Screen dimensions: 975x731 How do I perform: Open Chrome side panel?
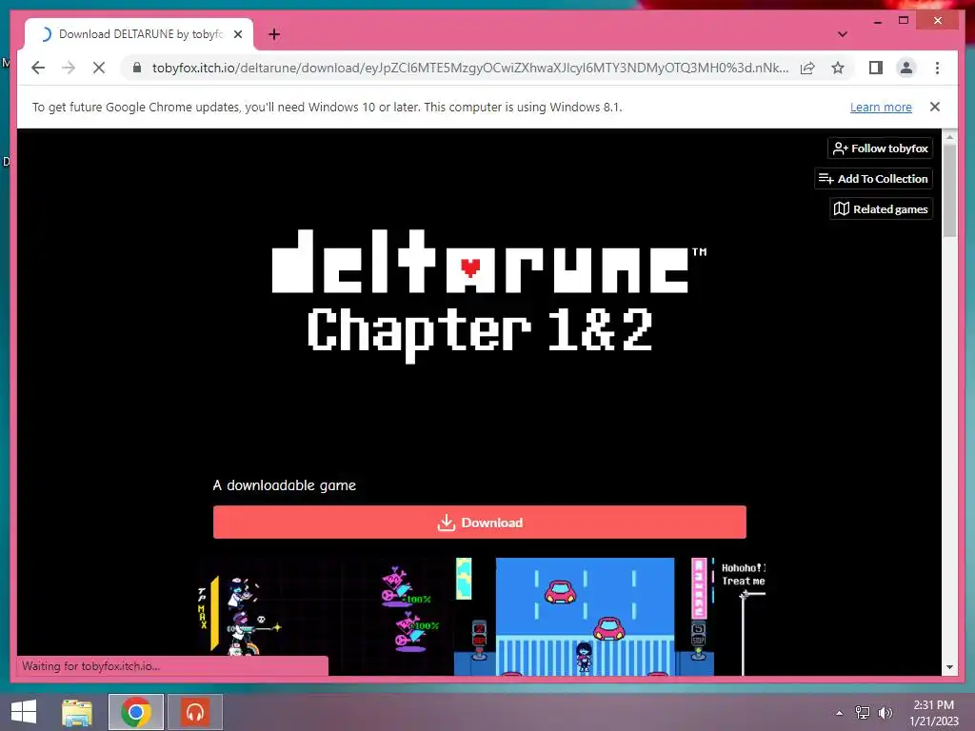tap(876, 68)
